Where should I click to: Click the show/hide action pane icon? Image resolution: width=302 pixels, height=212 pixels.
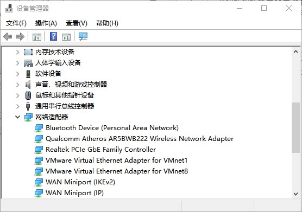coord(66,37)
